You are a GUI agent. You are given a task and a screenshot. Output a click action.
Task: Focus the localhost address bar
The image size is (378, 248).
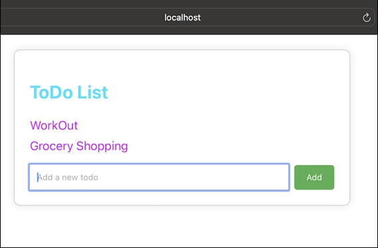(188, 17)
